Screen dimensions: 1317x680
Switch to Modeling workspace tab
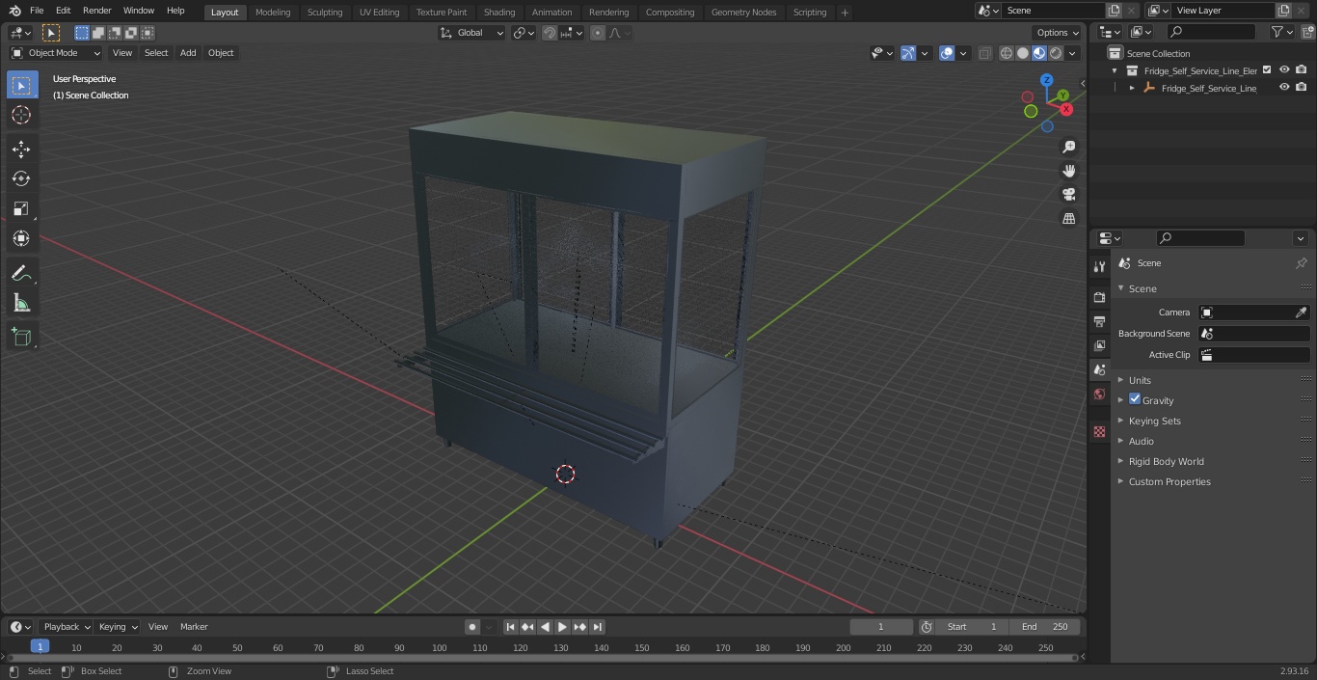[x=273, y=13]
